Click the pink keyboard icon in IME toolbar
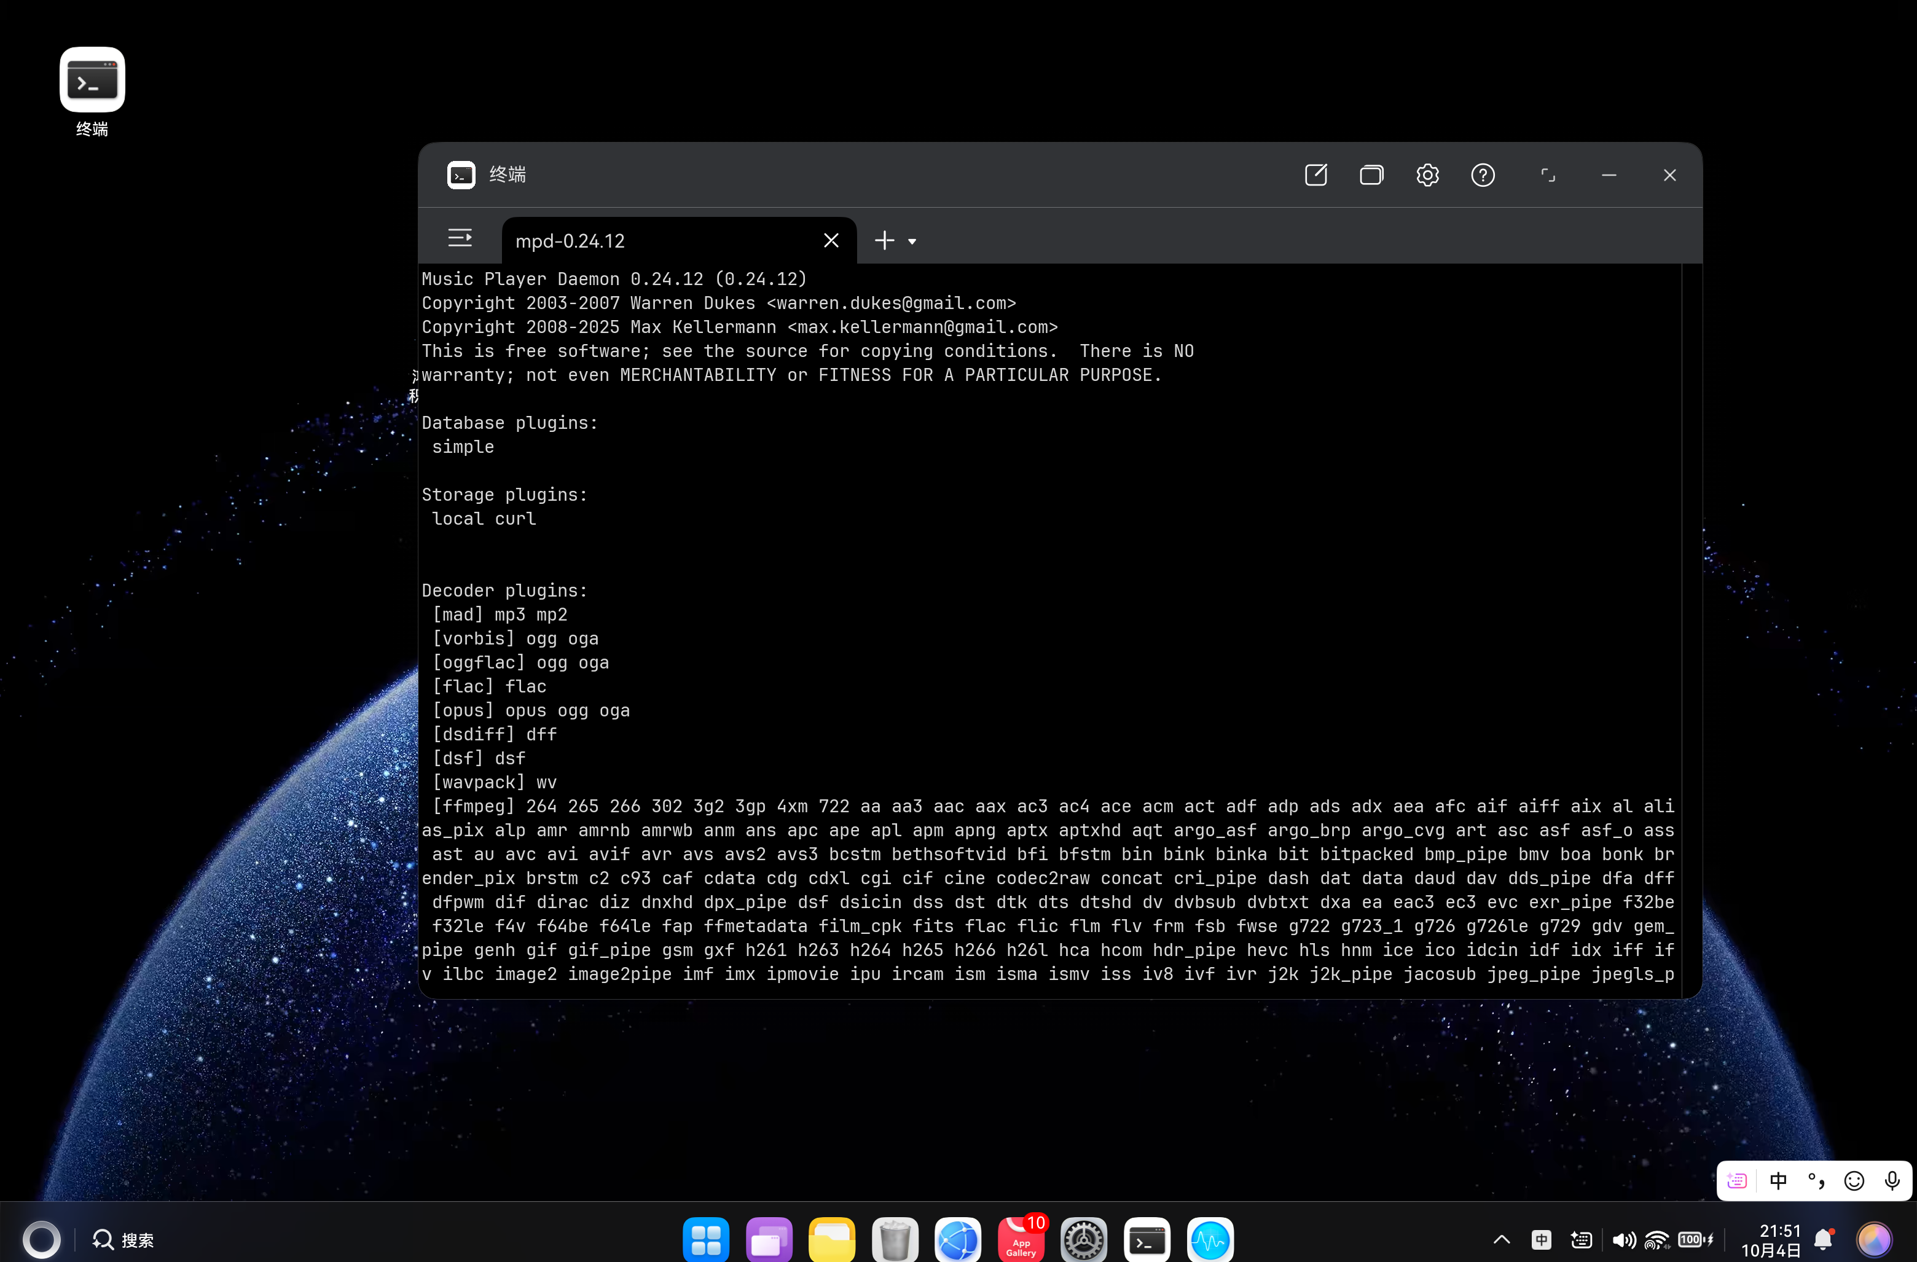Screen dimensions: 1917x1262 [1738, 1181]
